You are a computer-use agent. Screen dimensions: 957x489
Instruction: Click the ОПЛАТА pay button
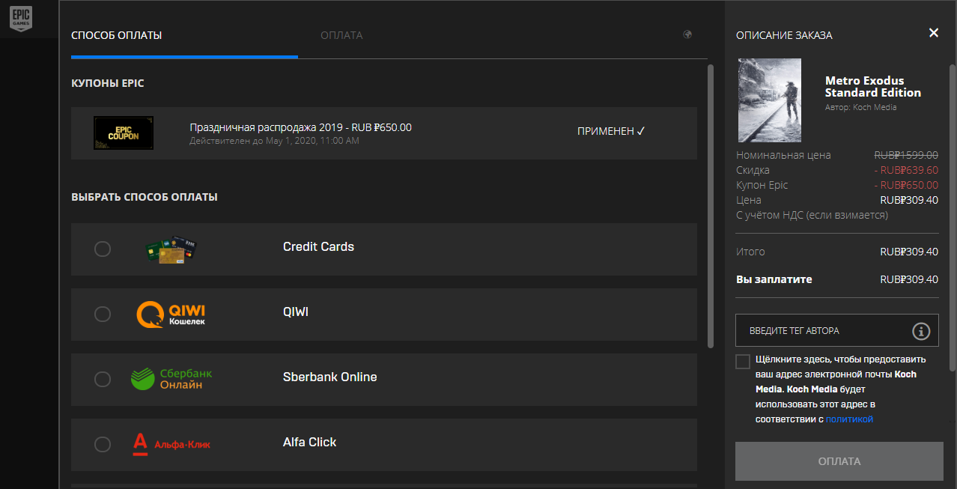point(839,461)
